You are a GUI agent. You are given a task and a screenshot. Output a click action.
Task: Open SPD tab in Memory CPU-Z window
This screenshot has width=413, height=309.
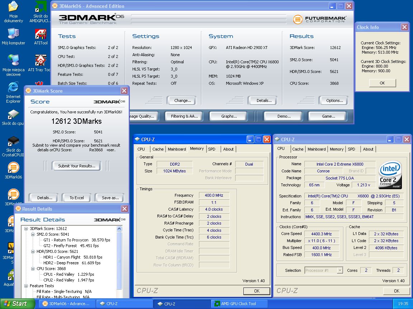(x=212, y=149)
